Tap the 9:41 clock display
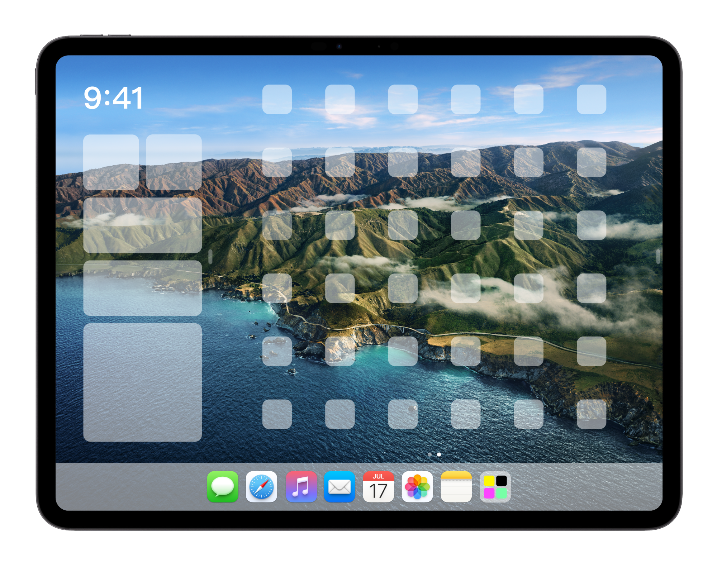 click(x=113, y=98)
